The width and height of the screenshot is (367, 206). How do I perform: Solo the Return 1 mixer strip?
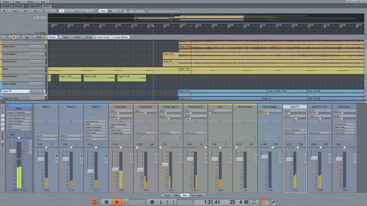[x=57, y=155]
